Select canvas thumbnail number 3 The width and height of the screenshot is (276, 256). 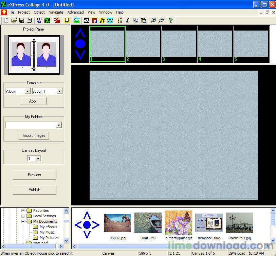click(179, 43)
